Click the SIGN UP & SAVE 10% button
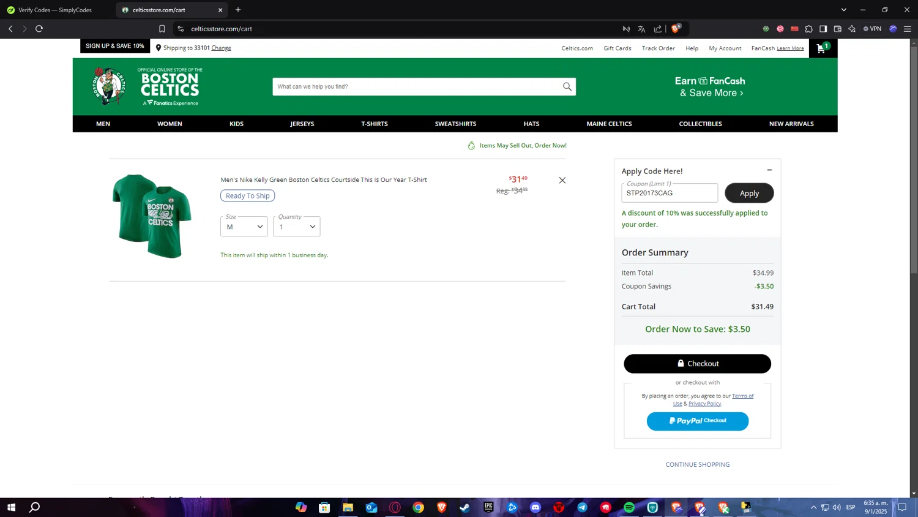This screenshot has width=918, height=517. 115,46
